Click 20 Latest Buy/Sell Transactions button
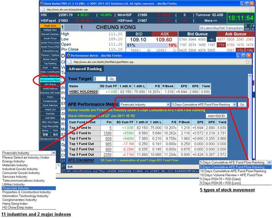 click(x=221, y=28)
